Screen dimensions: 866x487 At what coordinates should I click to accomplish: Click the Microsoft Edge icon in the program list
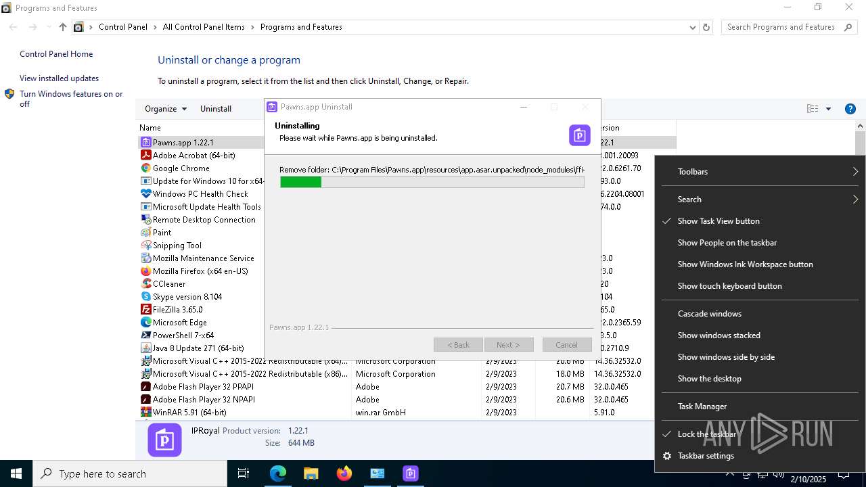coord(145,323)
